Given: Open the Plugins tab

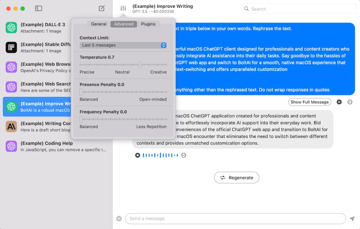Looking at the screenshot, I should click(148, 24).
